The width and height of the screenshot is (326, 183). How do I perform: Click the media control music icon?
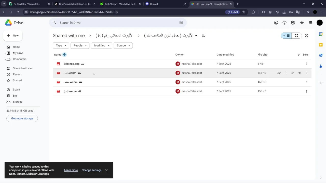308,12
